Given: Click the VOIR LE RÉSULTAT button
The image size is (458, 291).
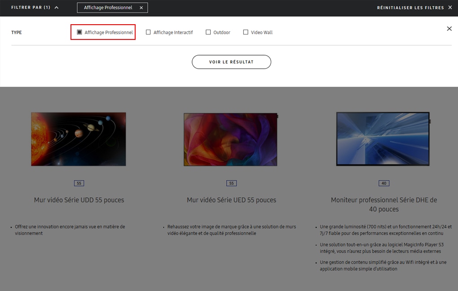Looking at the screenshot, I should pos(231,62).
